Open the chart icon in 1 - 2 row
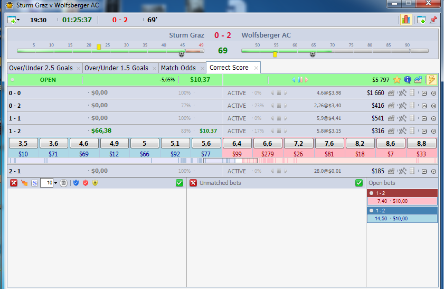The width and height of the screenshot is (444, 289). pos(391,131)
